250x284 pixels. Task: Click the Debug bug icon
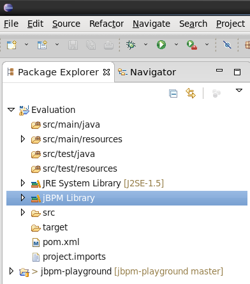(x=131, y=45)
